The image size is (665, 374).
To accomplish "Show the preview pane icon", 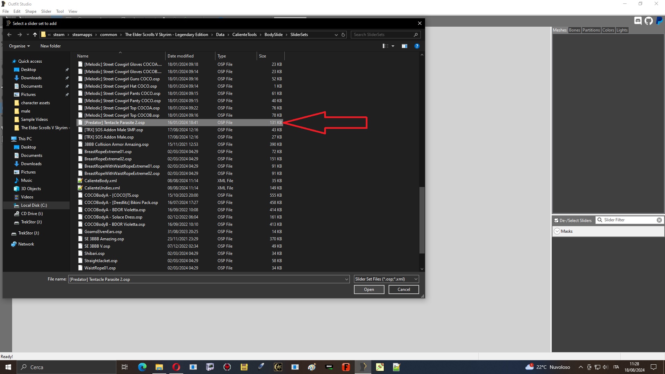I will pos(404,46).
